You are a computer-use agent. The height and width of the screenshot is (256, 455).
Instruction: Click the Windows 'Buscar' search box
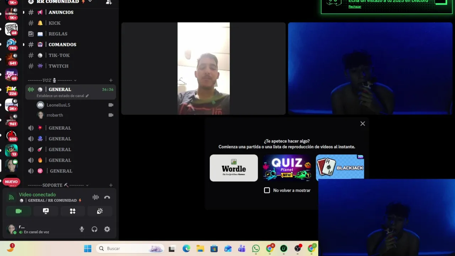(x=129, y=249)
